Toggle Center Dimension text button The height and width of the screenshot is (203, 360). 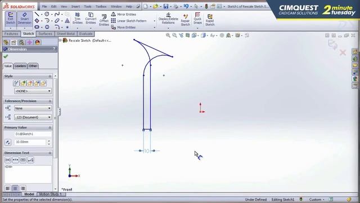pyautogui.click(x=15, y=160)
